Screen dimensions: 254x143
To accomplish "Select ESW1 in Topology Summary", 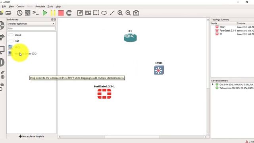I will pos(222,27).
